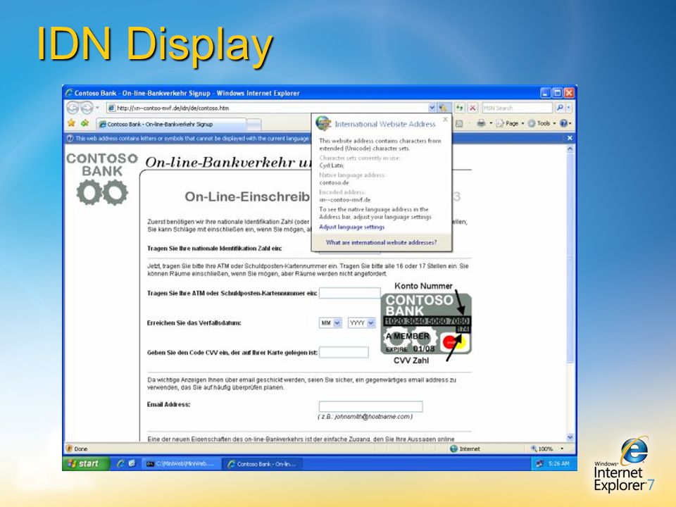Screen dimensions: 676x507
Task: Close the blue information bar
Action: click(x=570, y=138)
